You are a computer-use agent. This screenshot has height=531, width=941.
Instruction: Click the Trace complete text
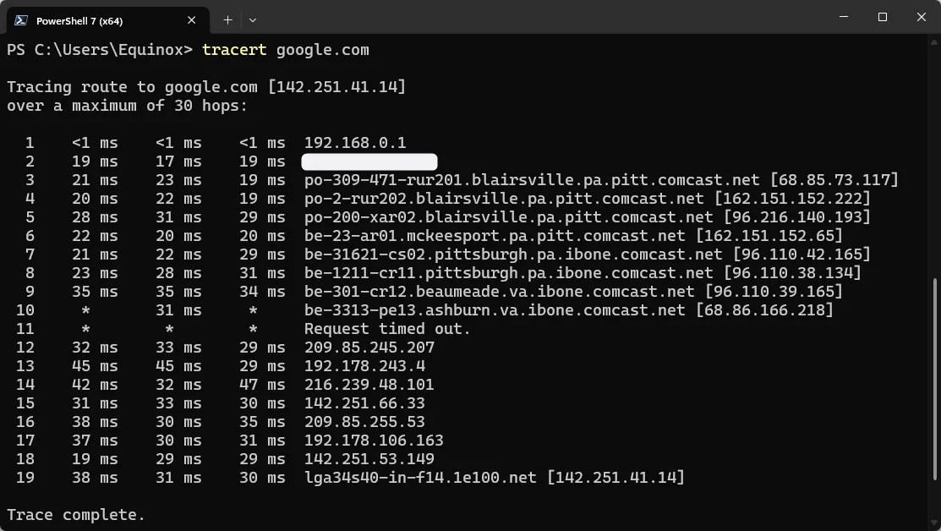(x=74, y=514)
